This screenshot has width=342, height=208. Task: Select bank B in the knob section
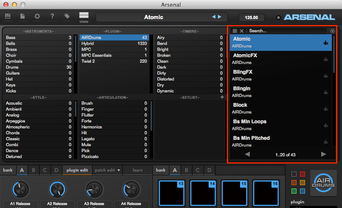coord(34,170)
